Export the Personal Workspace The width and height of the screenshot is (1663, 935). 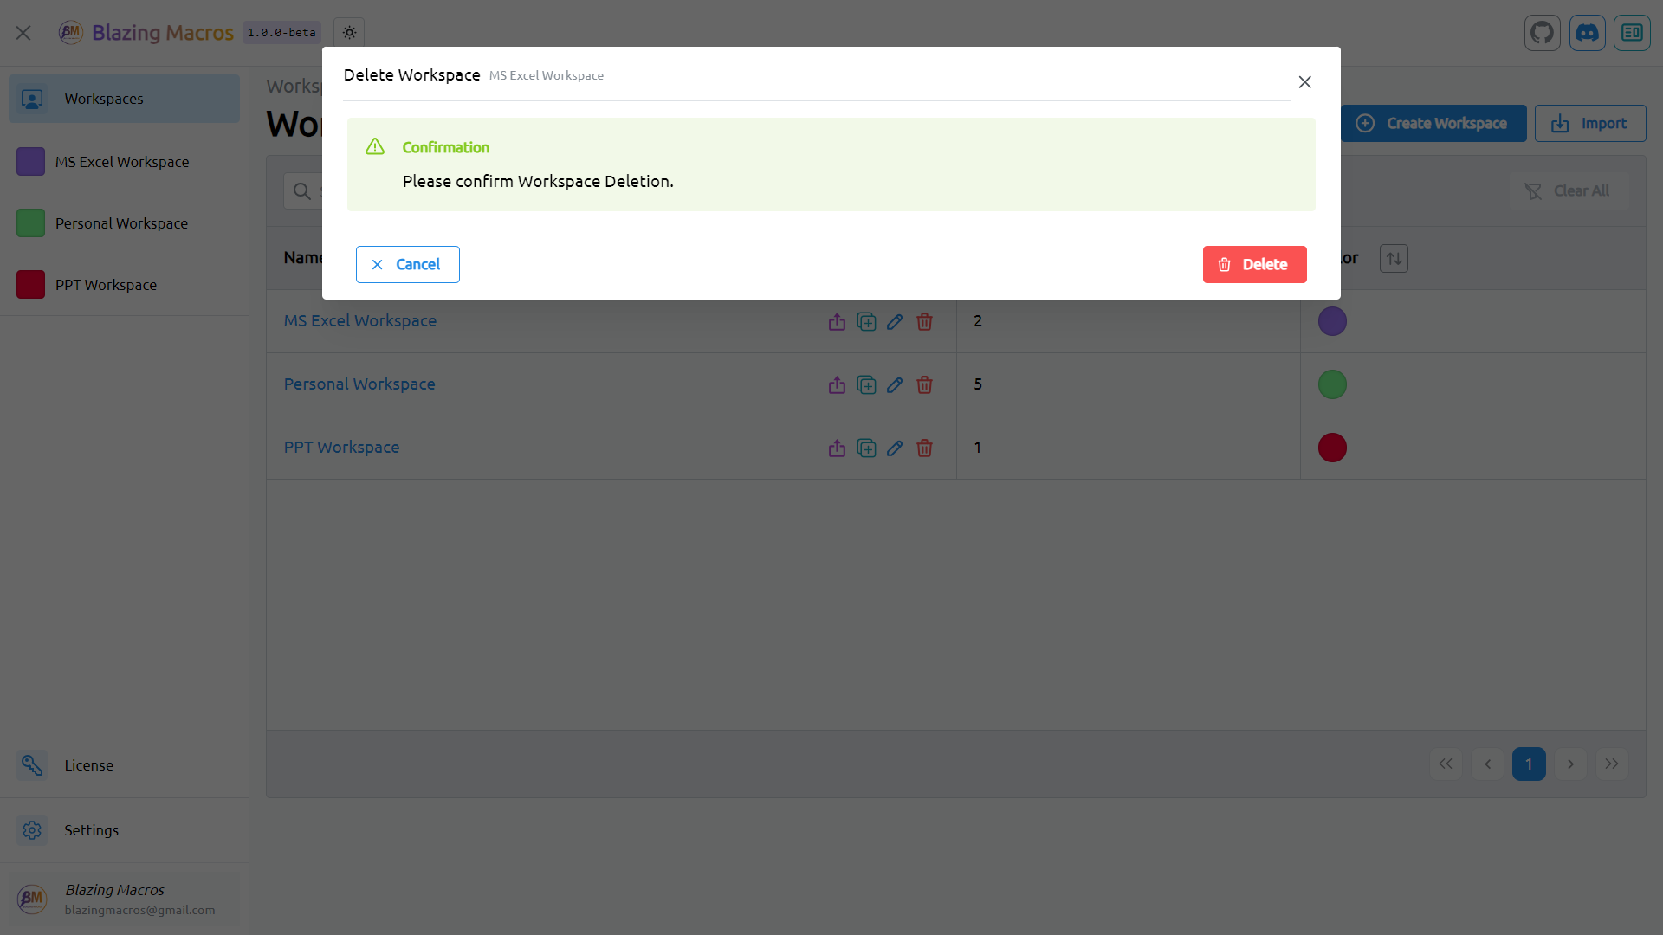point(837,385)
